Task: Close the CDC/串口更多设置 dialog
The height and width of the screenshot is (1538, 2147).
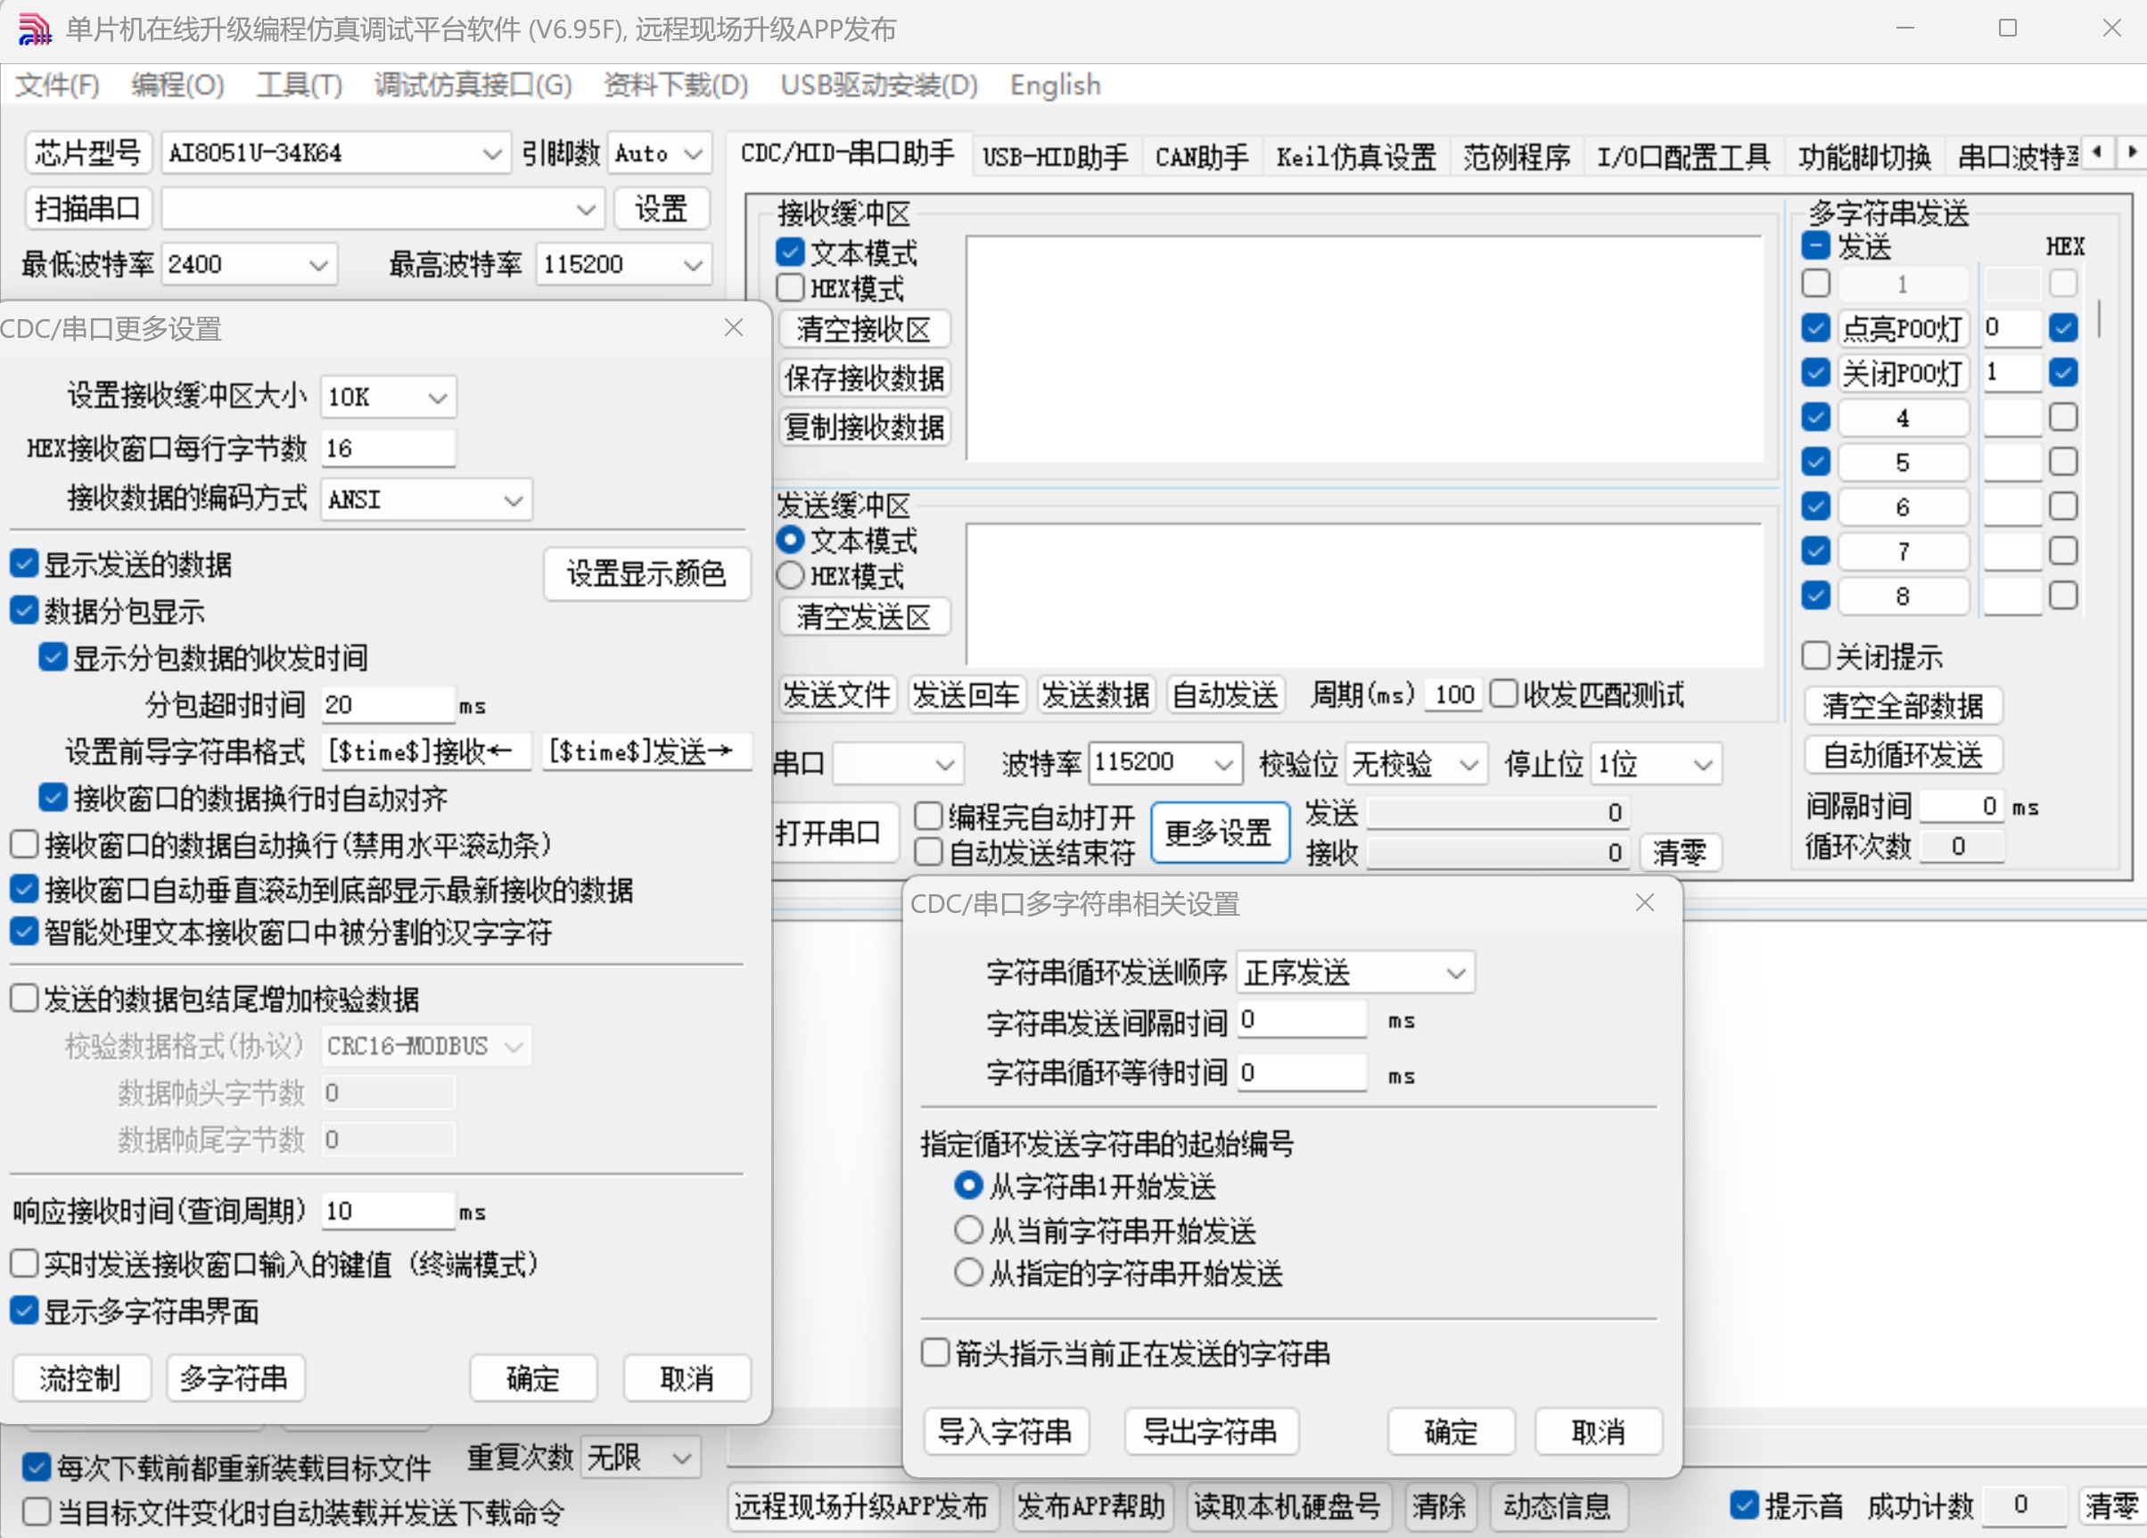Action: pos(733,327)
